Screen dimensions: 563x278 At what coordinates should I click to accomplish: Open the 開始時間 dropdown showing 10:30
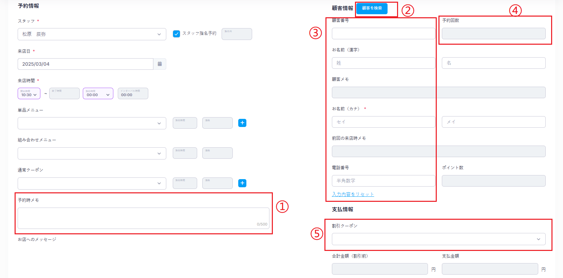29,93
